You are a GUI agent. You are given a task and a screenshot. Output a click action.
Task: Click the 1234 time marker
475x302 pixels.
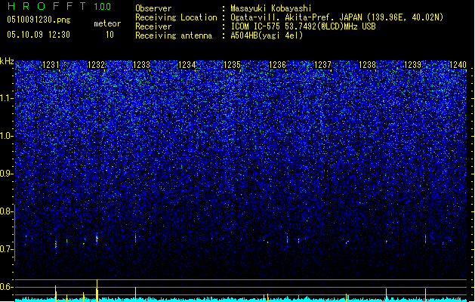tap(187, 65)
